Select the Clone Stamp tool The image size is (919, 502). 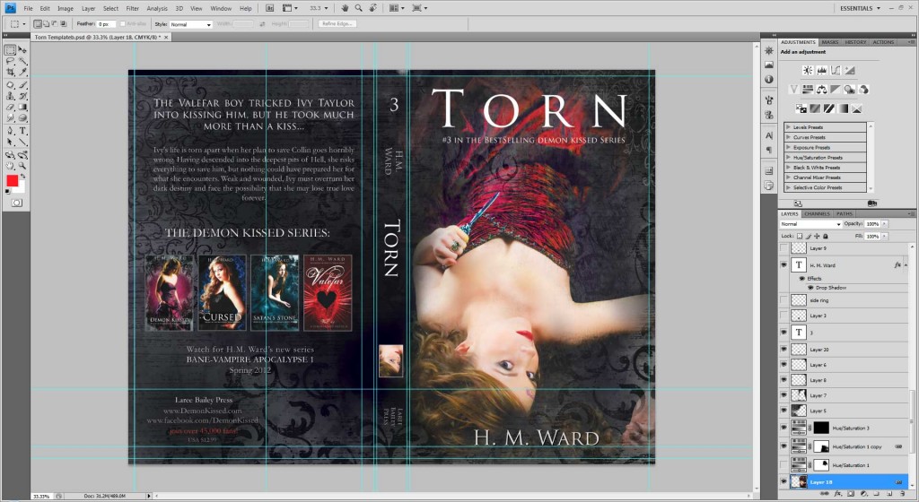click(11, 97)
